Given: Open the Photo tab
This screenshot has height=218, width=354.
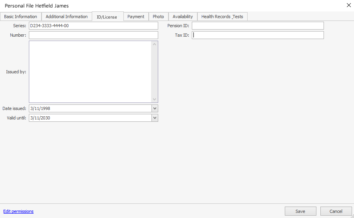Looking at the screenshot, I should point(158,17).
